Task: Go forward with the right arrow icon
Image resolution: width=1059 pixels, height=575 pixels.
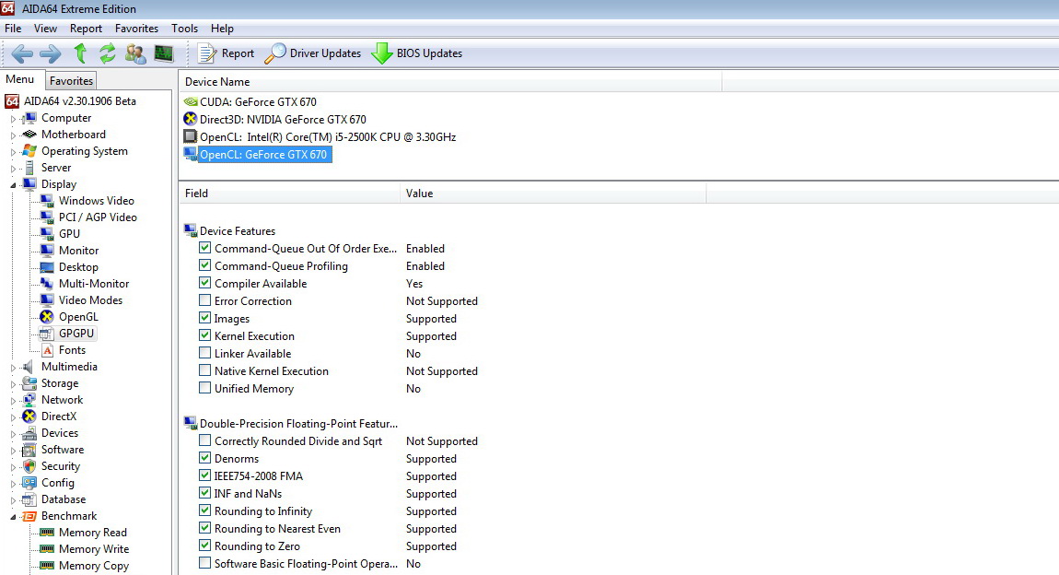Action: coord(51,53)
